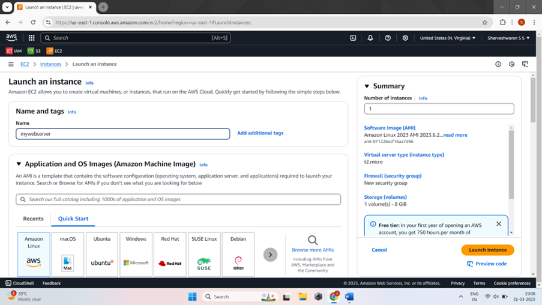Open the AWS services grid menu
The image size is (542, 305).
click(x=31, y=38)
